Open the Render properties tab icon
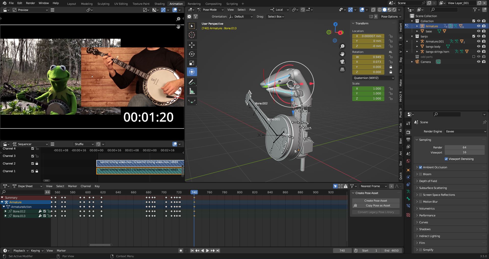This screenshot has height=259, width=489. click(408, 132)
